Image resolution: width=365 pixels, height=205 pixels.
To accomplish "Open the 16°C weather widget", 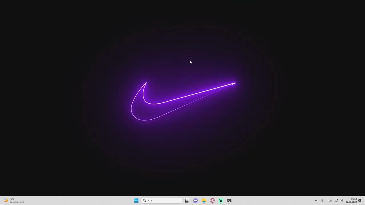I will click(x=14, y=200).
